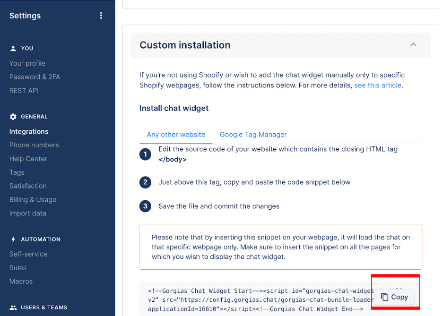The width and height of the screenshot is (442, 316).
Task: Go to Billing & Usage
Action: pos(33,200)
